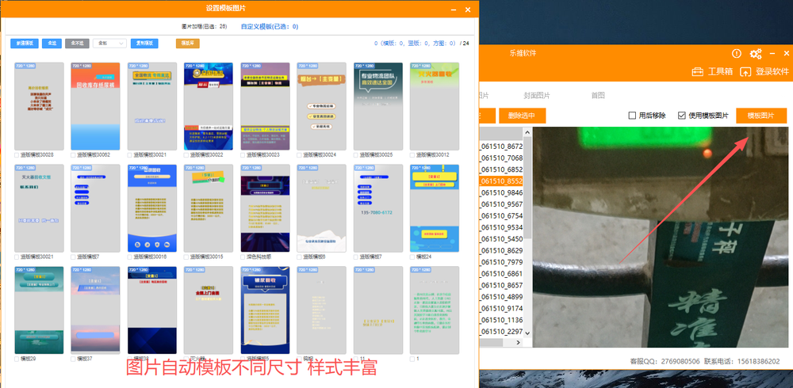Click the 复制模板 button

click(144, 44)
